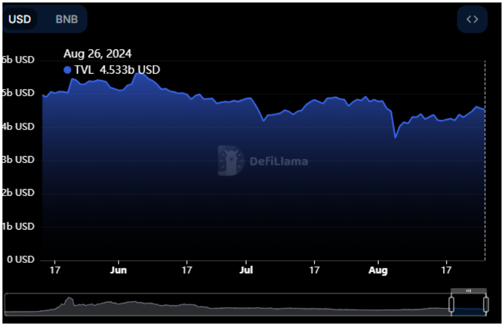The image size is (504, 326).
Task: Click the '2b USD' y-axis label
Action: click(x=18, y=192)
